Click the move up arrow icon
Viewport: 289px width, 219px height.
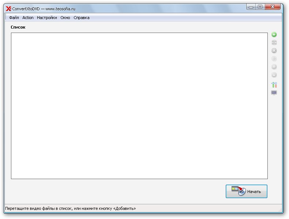click(x=274, y=67)
